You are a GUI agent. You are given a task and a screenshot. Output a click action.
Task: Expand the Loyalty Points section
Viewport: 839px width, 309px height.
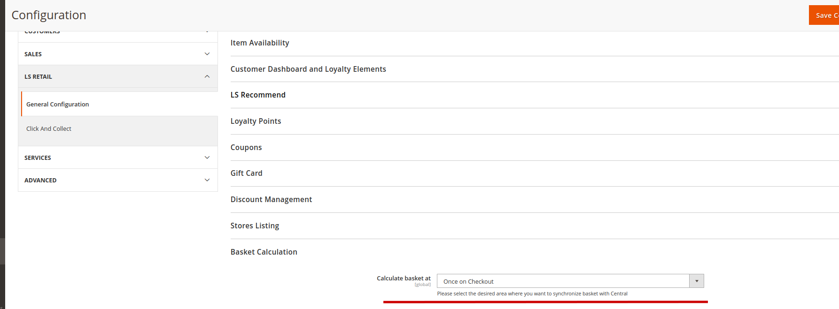coord(256,121)
